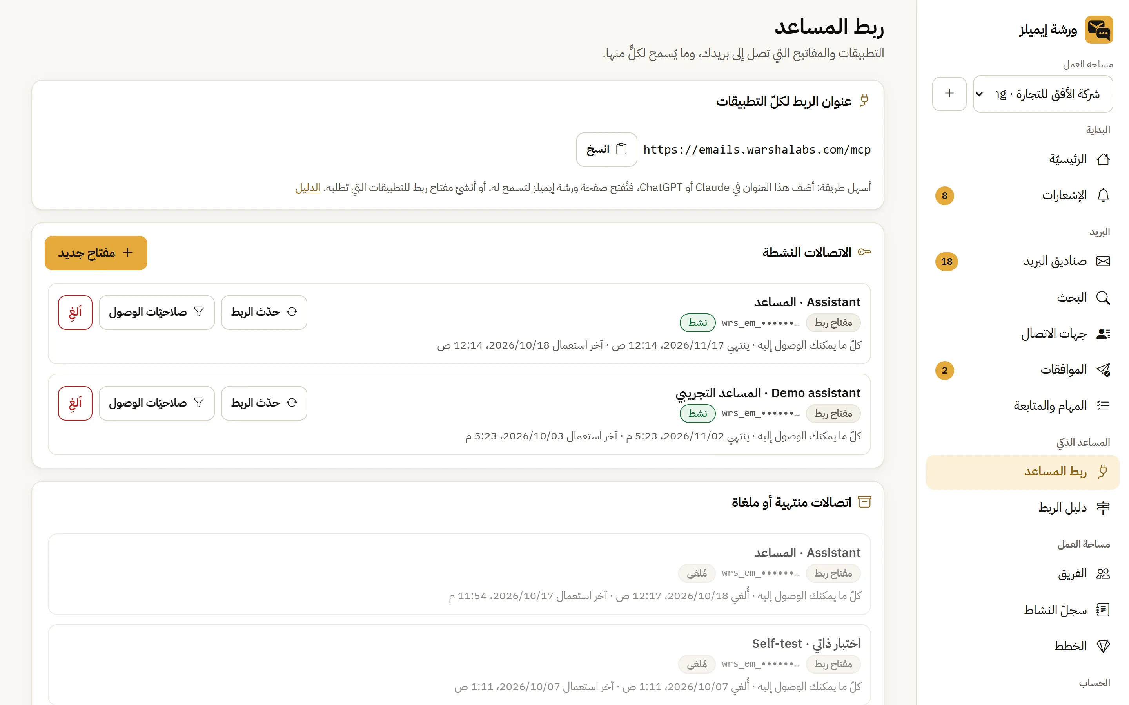The image size is (1129, 705).
Task: Click plug icon beside عنوان الربط heading
Action: (x=864, y=101)
